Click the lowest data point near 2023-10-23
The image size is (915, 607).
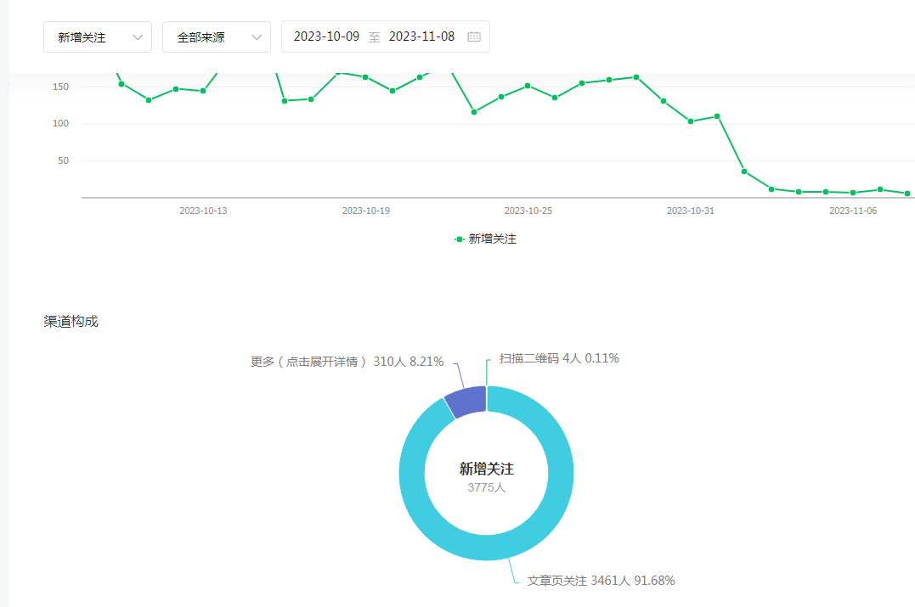pyautogui.click(x=474, y=112)
